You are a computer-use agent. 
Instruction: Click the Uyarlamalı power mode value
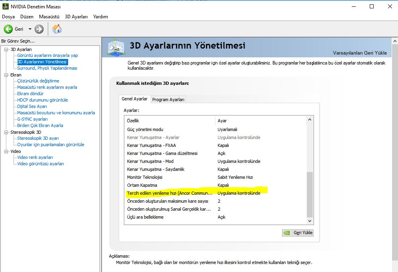(227, 129)
